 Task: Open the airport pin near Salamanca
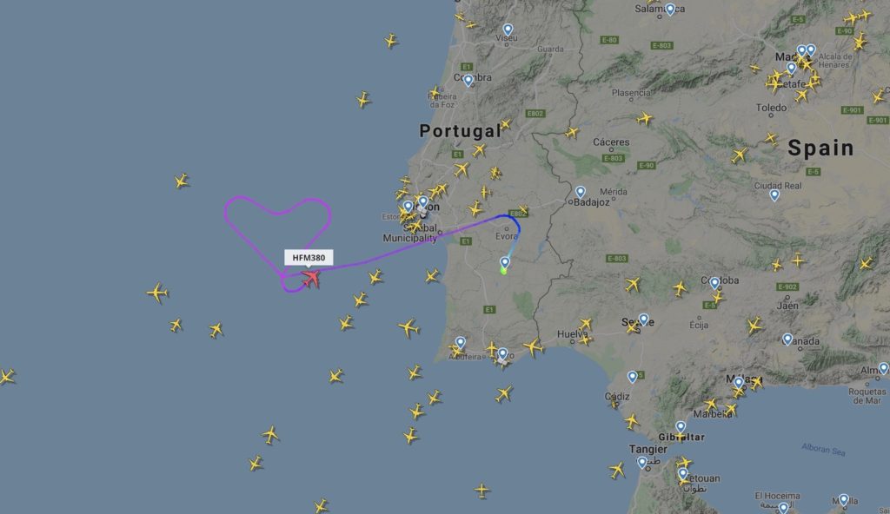670,10
